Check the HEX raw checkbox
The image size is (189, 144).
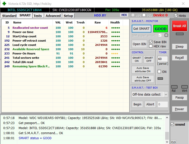click(x=151, y=46)
